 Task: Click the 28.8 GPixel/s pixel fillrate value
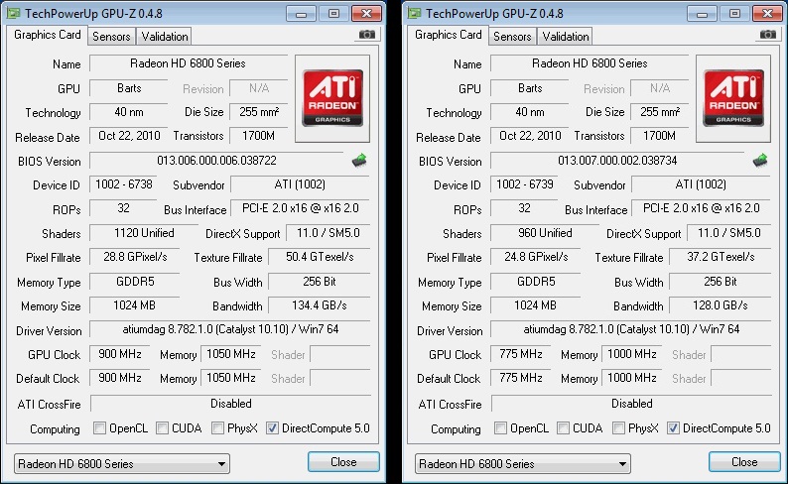pyautogui.click(x=135, y=257)
